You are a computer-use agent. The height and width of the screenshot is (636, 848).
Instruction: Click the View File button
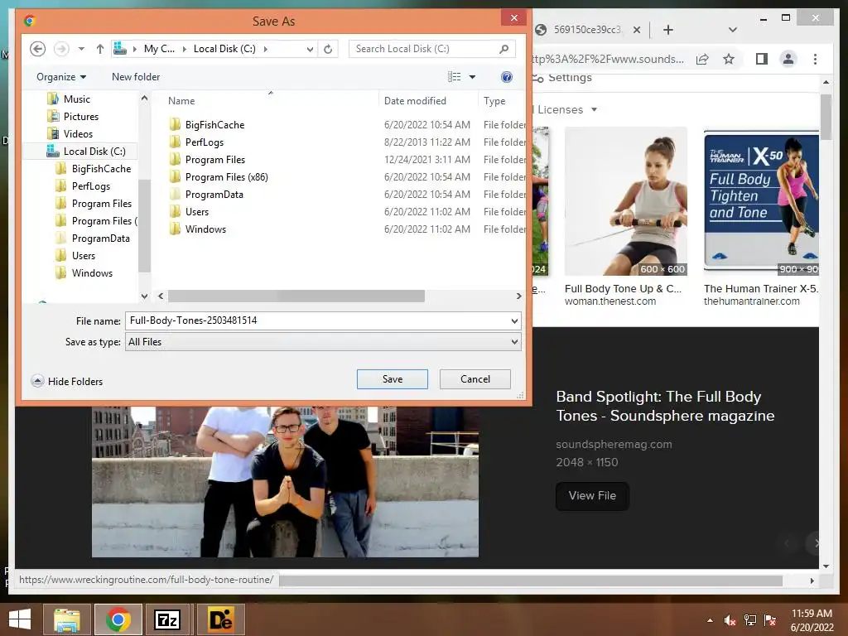[x=592, y=495]
